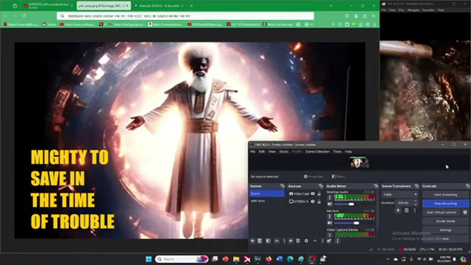The width and height of the screenshot is (471, 265).
Task: Click Stop Recording button
Action: pos(446,204)
